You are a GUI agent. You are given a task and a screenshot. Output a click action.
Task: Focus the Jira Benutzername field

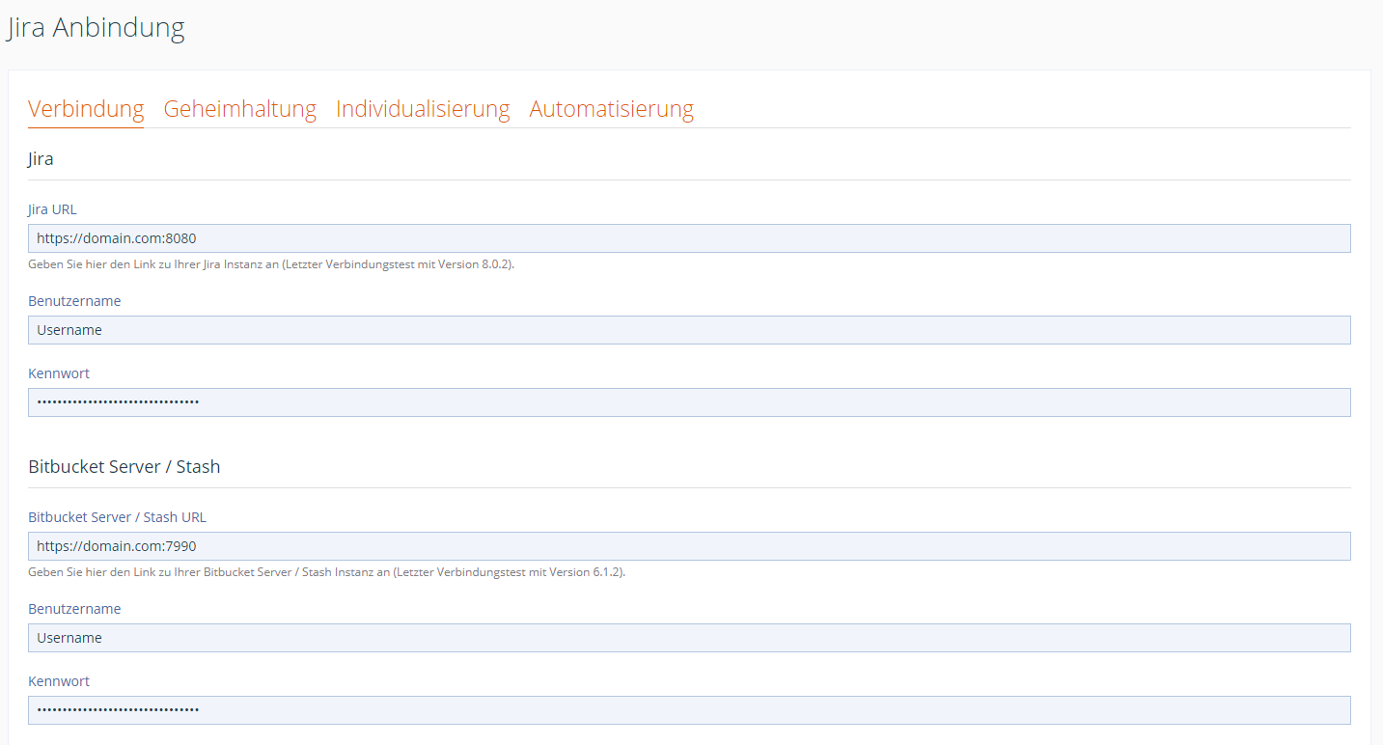coord(689,330)
